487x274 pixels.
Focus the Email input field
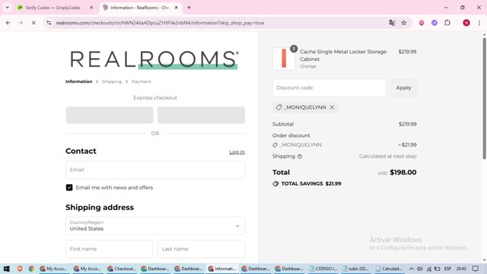tap(155, 170)
